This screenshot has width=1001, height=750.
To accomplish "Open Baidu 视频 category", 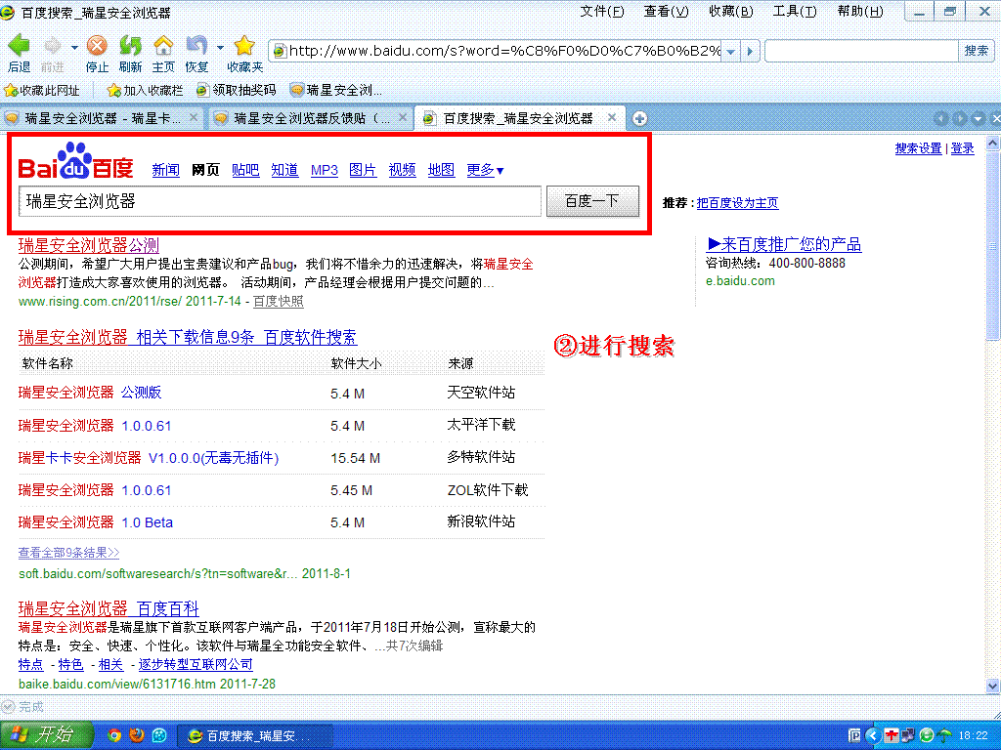I will click(x=402, y=170).
